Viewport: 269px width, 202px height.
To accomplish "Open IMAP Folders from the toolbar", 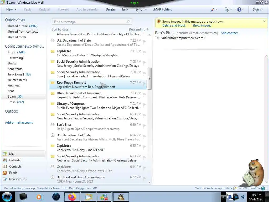I will [x=162, y=9].
